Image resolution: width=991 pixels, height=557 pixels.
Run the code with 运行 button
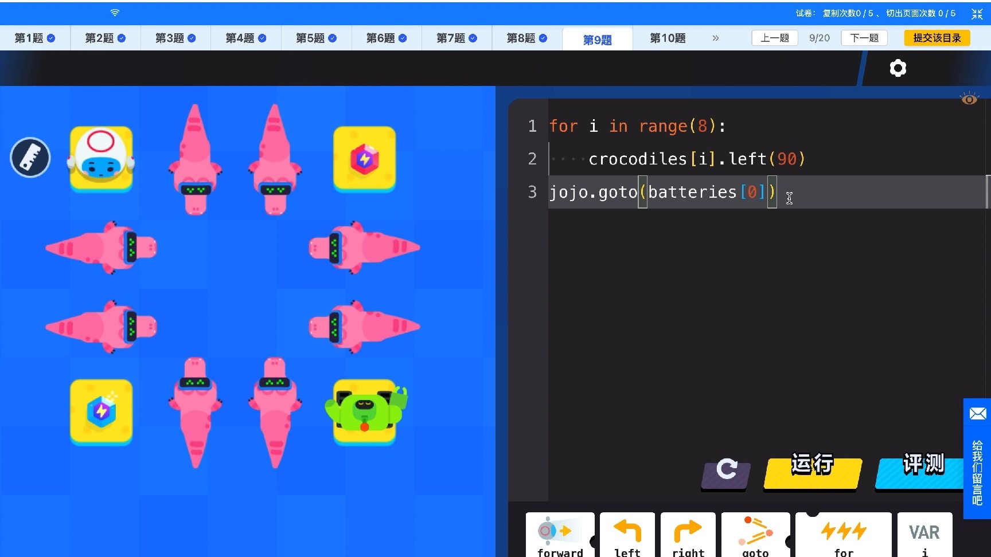tap(813, 472)
